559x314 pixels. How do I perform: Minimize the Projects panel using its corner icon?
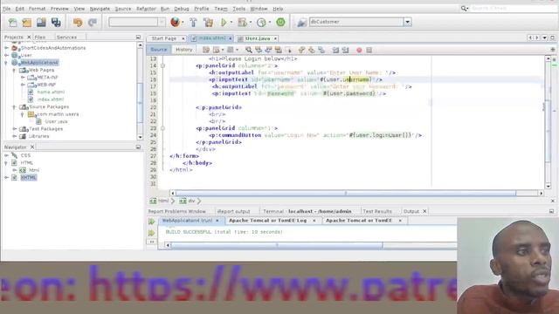pyautogui.click(x=138, y=37)
